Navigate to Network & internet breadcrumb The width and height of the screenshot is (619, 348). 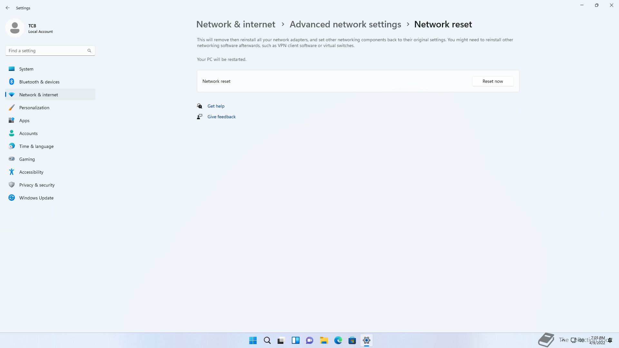(236, 24)
